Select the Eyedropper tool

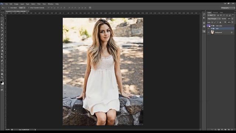click(x=2, y=31)
